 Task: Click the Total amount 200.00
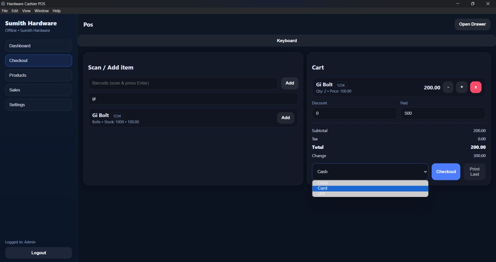478,147
